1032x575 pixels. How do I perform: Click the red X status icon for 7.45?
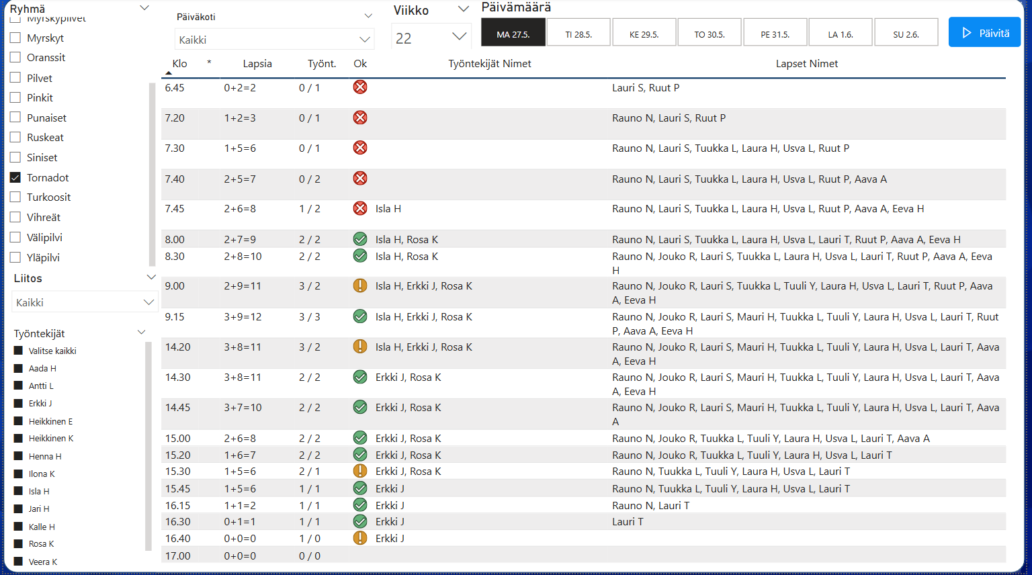pos(360,209)
